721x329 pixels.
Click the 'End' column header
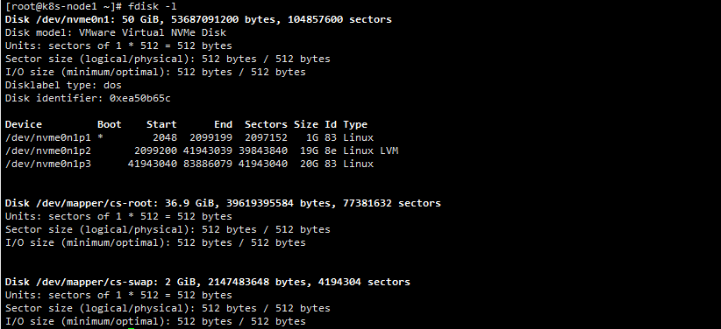coord(223,124)
